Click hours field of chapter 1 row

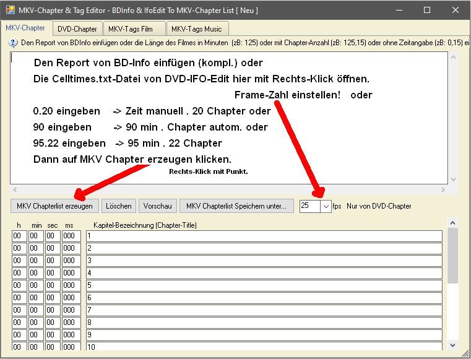[20, 236]
